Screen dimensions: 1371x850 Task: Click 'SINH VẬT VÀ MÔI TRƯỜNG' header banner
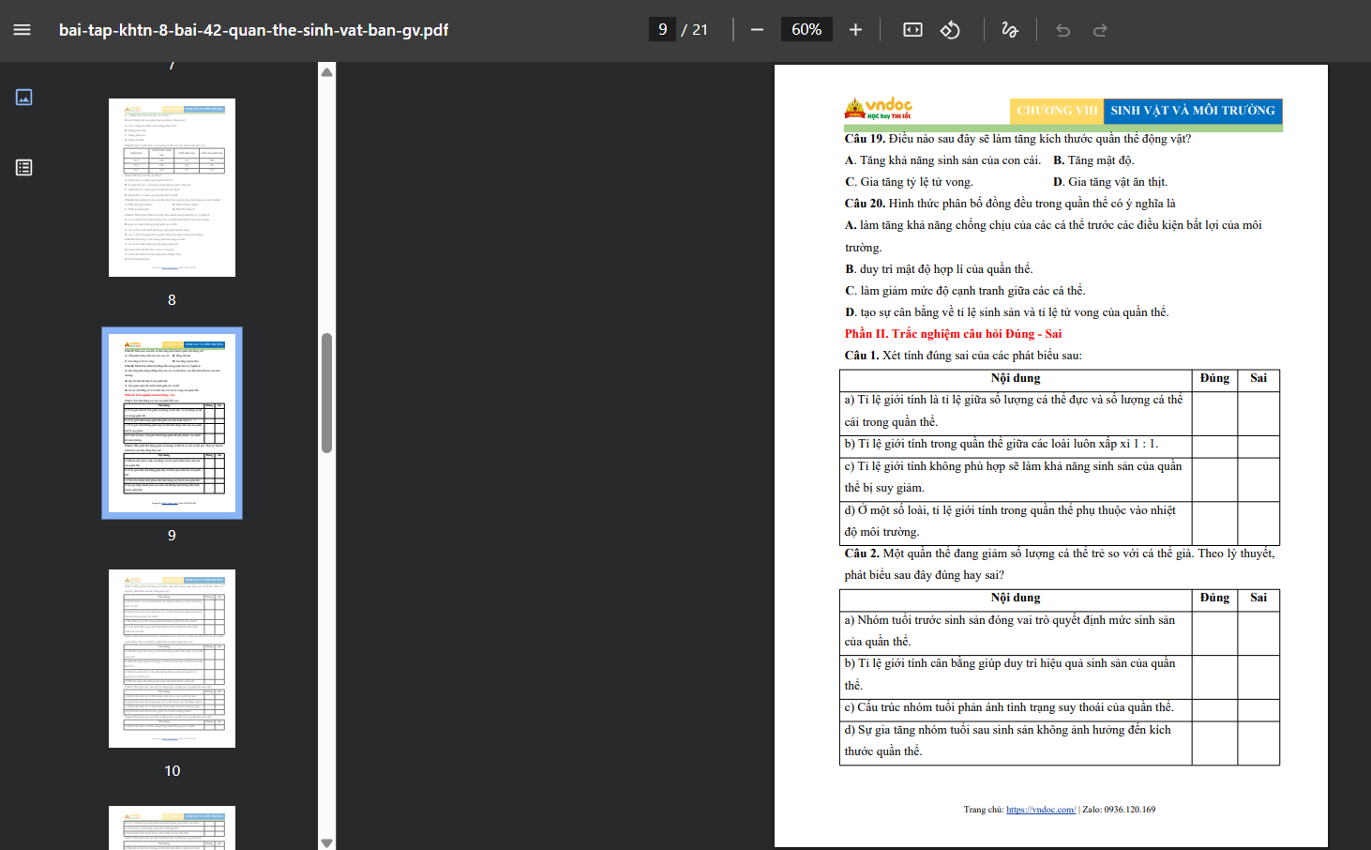pyautogui.click(x=1193, y=111)
